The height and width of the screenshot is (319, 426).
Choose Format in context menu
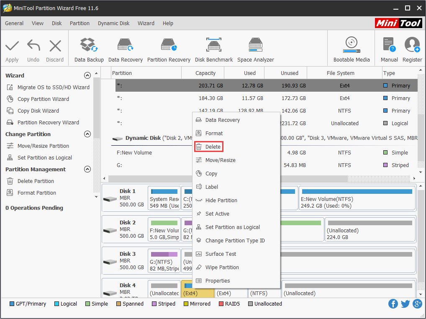236,134
